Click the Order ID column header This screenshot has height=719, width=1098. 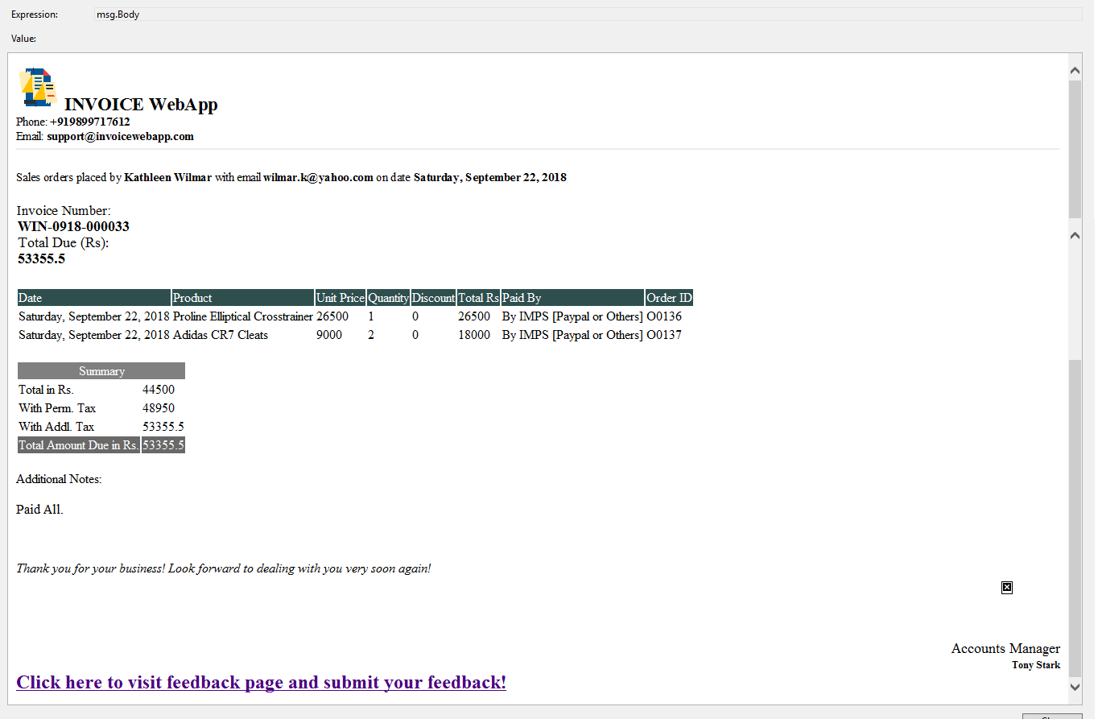click(669, 298)
